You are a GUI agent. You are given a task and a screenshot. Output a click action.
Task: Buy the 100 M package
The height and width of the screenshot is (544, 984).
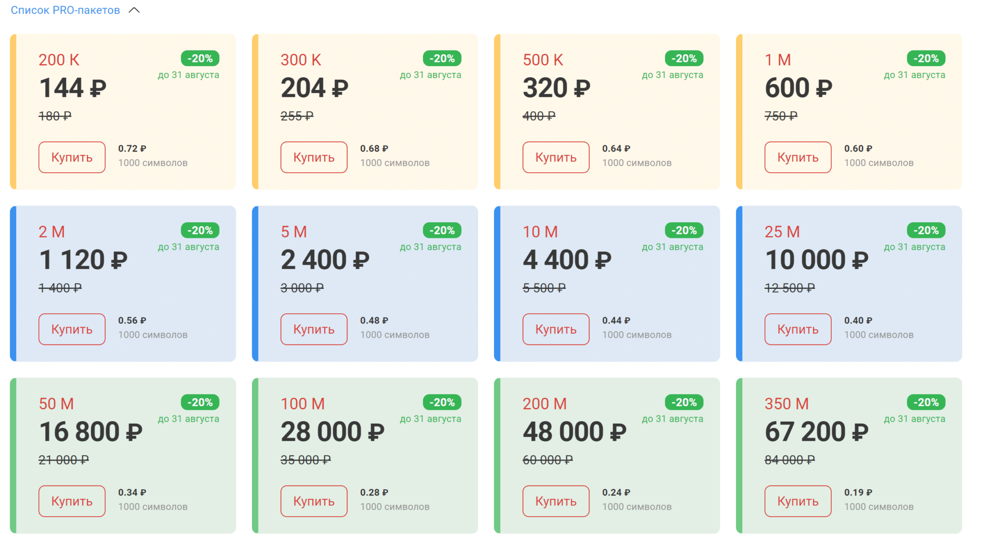click(x=314, y=501)
